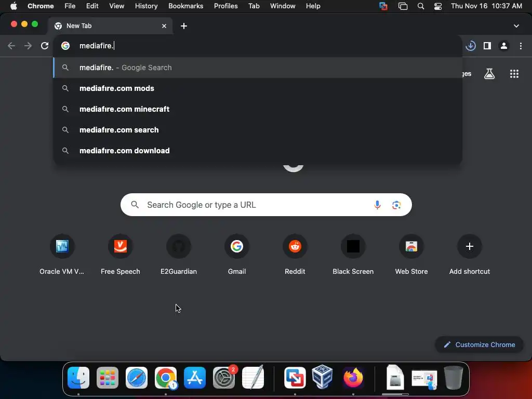Click Add shortcut plus button
The width and height of the screenshot is (532, 399).
(x=470, y=246)
